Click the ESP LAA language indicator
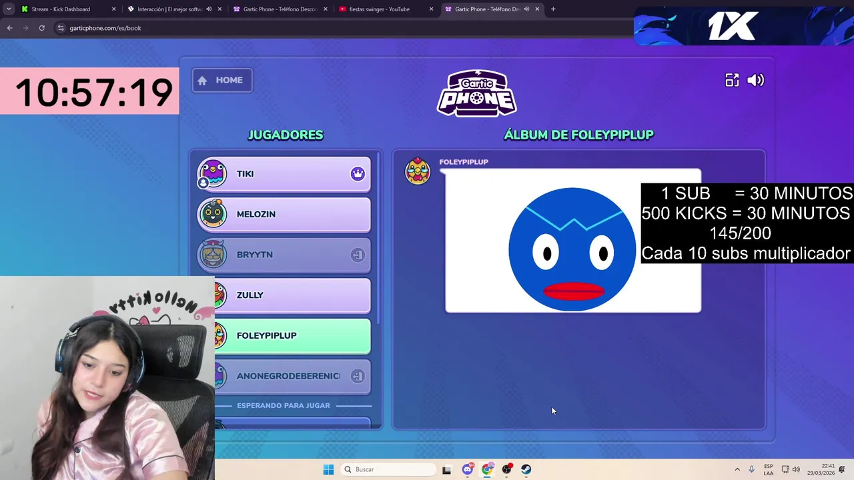 pyautogui.click(x=769, y=469)
